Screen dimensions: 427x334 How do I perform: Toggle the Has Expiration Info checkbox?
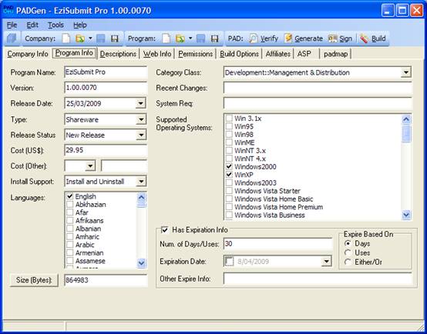point(164,230)
